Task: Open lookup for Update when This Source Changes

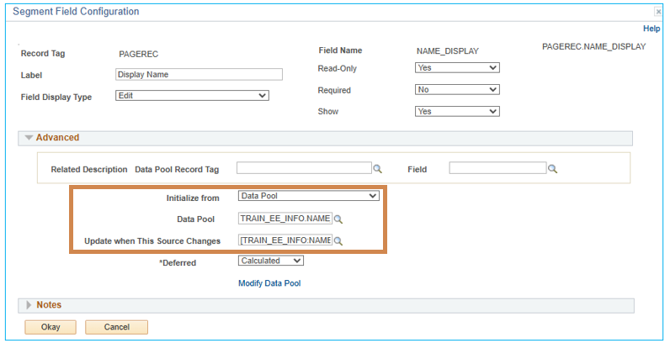Action: pos(338,241)
